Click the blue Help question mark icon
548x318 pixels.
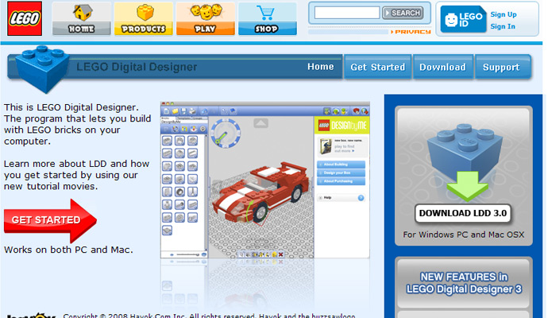[x=361, y=198]
